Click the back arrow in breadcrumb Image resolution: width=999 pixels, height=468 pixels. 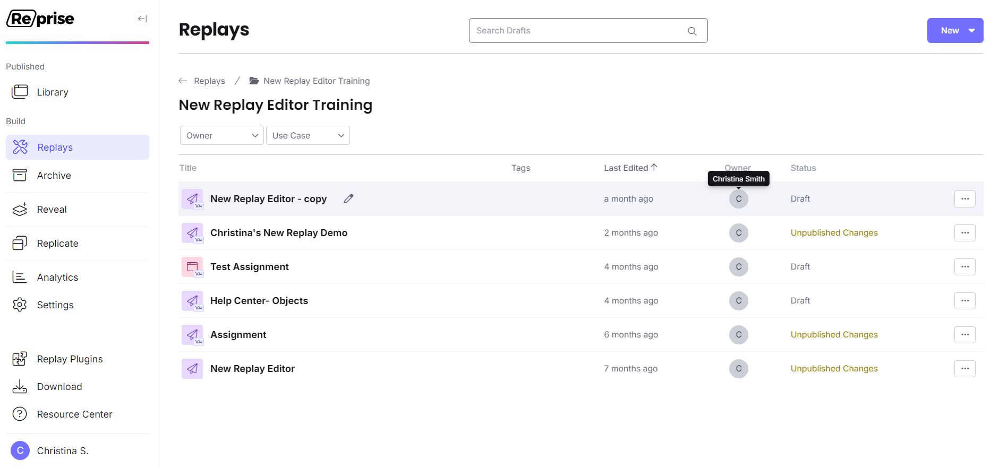[x=183, y=81]
